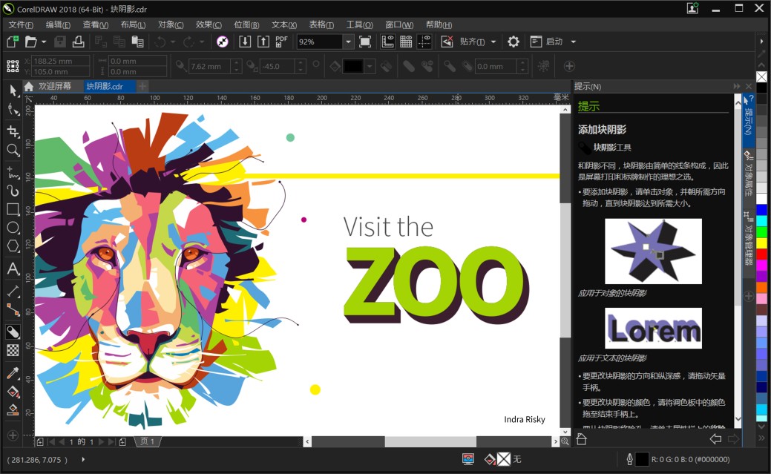Click the X position field 188.25 mm
Viewport: 771px width, 474px height.
61,61
